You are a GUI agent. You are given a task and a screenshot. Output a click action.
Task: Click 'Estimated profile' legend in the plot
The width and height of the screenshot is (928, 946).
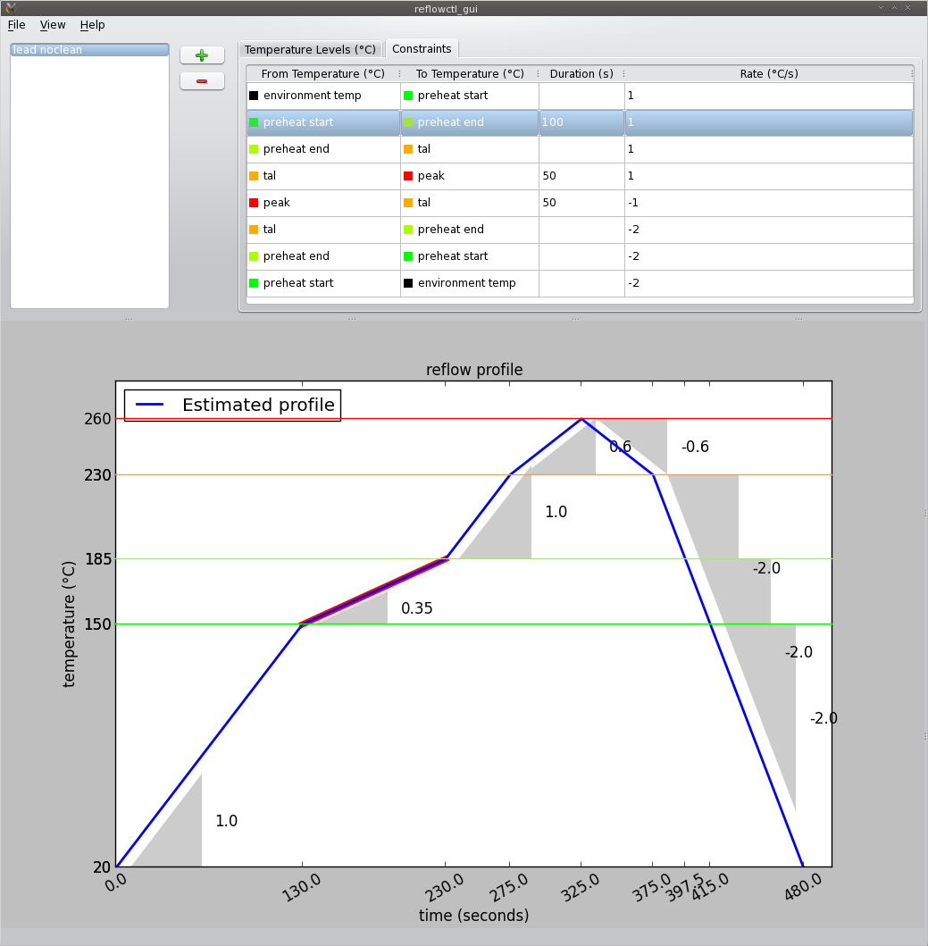[x=232, y=405]
